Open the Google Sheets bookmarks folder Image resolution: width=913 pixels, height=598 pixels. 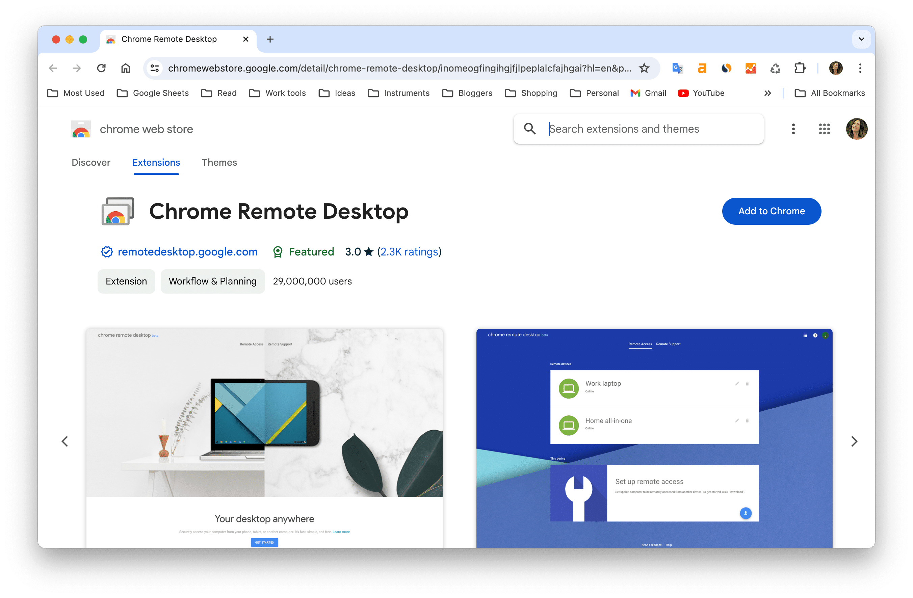(x=153, y=93)
